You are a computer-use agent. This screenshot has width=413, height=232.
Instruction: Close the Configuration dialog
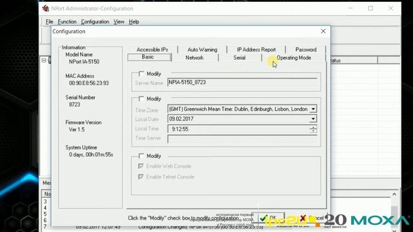coord(323,31)
